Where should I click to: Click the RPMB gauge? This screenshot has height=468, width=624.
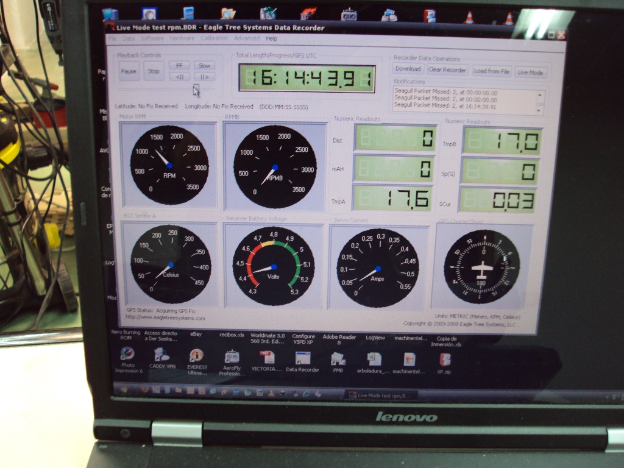pyautogui.click(x=275, y=167)
